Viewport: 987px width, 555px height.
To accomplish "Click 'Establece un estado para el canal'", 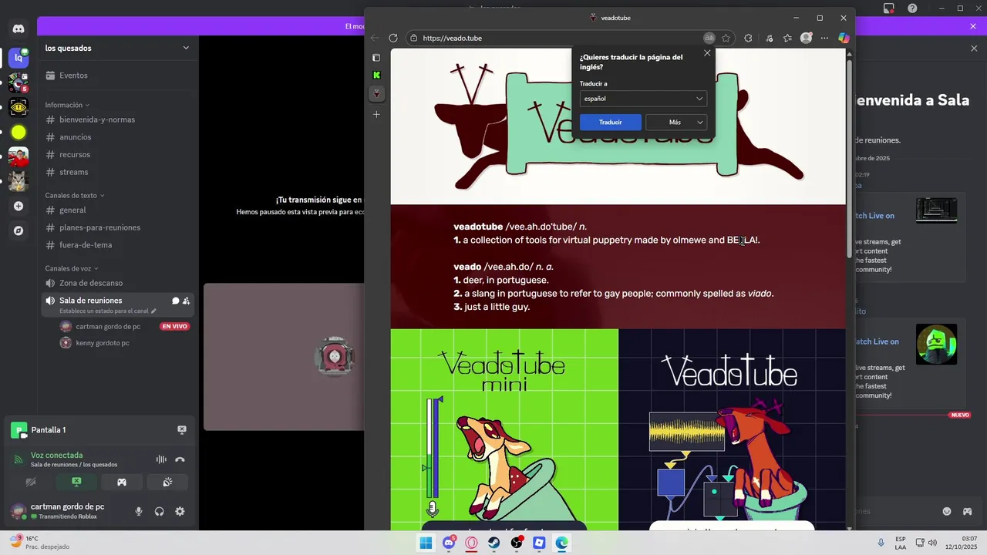I will pyautogui.click(x=107, y=311).
